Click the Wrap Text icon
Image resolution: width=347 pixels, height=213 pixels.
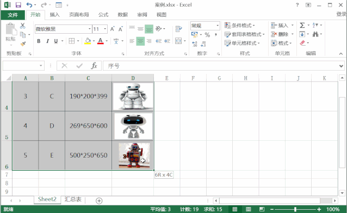click(178, 29)
